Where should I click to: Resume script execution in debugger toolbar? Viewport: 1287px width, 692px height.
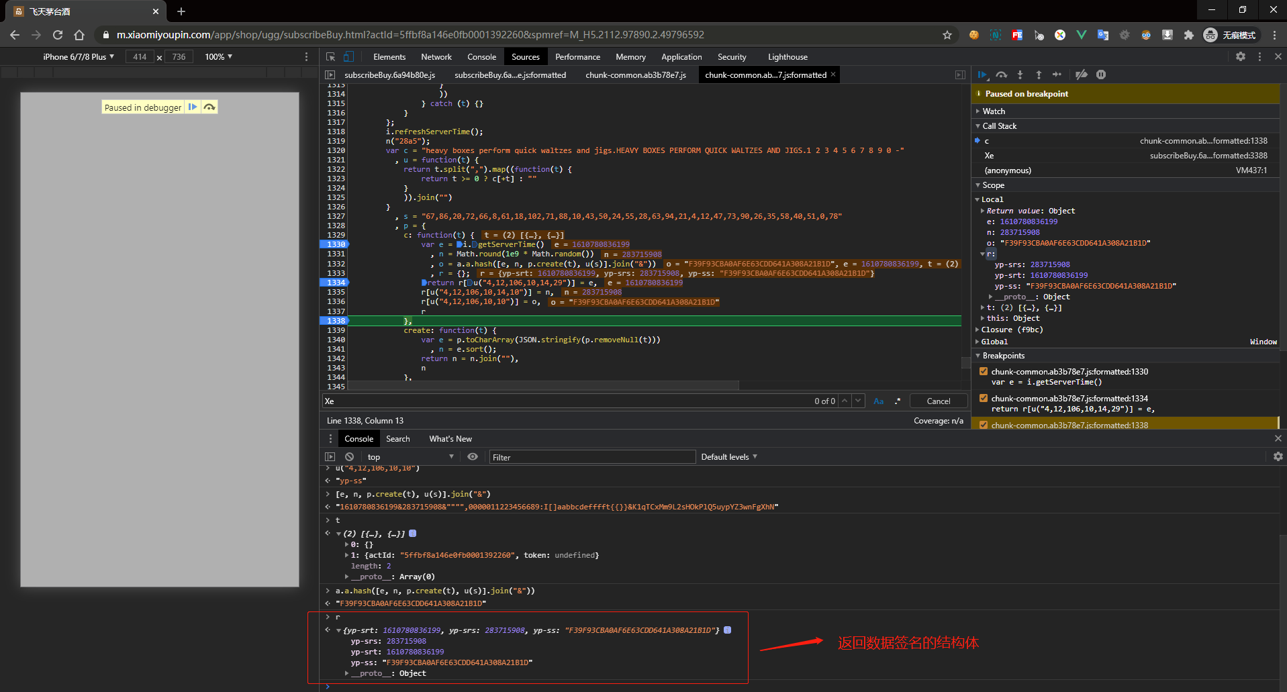click(982, 75)
